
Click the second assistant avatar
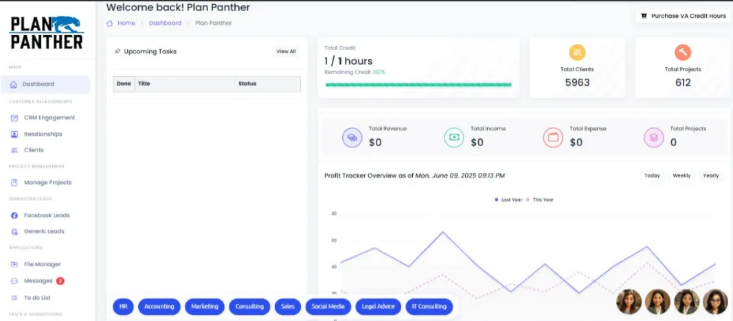coord(657,301)
